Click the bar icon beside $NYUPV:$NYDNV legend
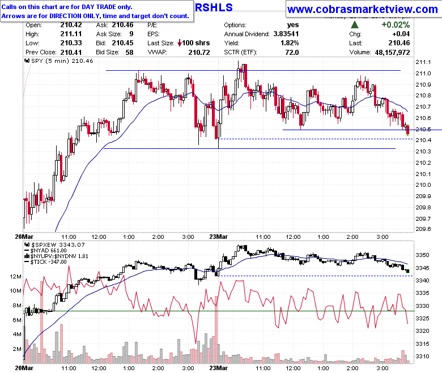This screenshot has height=373, width=442. pyautogui.click(x=27, y=256)
